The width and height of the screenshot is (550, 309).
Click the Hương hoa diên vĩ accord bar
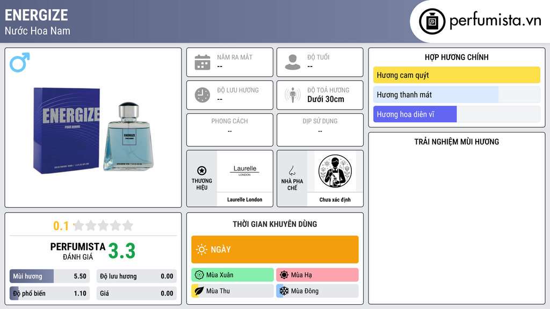tap(457, 114)
